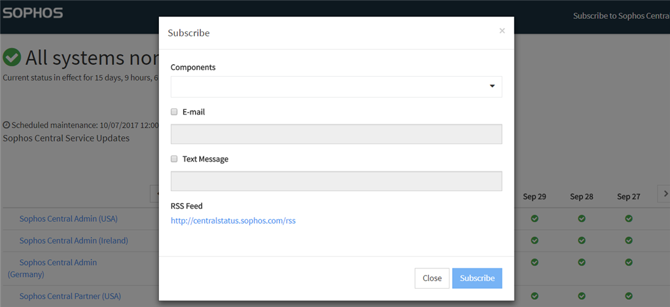670x307 pixels.
Task: Click the green checkmark beside All systems
Action: tap(12, 58)
